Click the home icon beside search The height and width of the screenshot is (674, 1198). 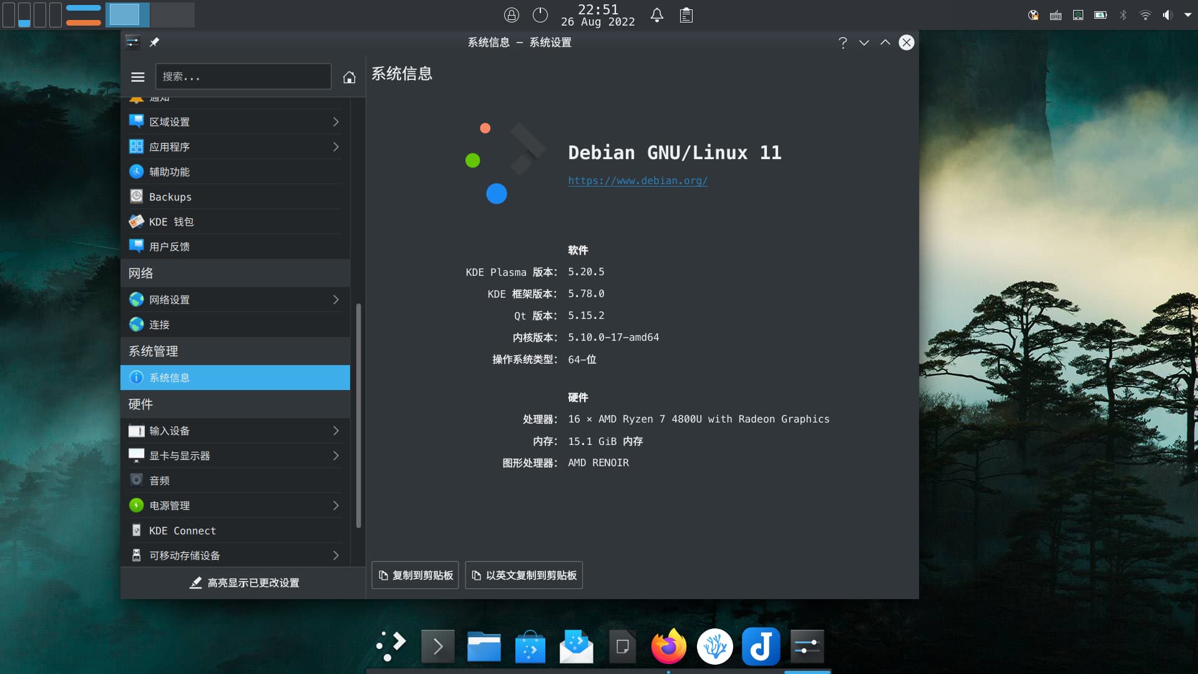[349, 77]
